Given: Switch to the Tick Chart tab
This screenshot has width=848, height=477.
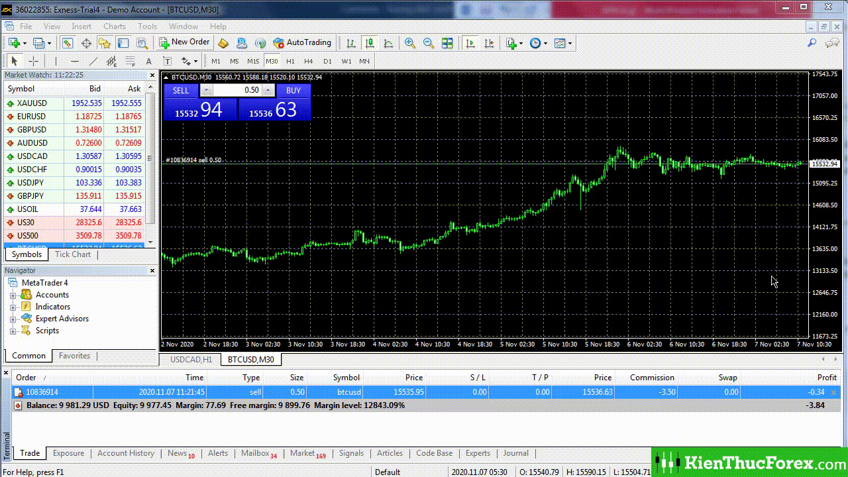Looking at the screenshot, I should [x=73, y=254].
